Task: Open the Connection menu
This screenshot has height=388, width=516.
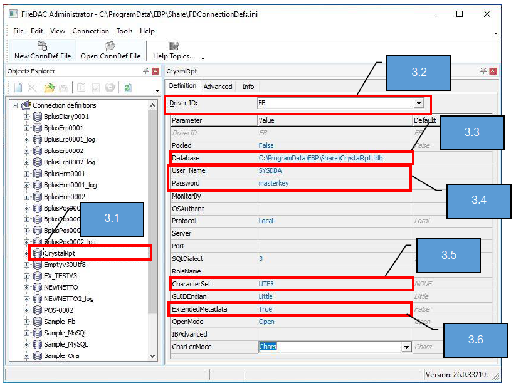Action: tap(90, 31)
